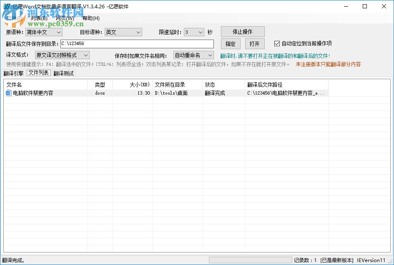Click the docx file icon beside 电脑软件禁更内容

[8, 92]
